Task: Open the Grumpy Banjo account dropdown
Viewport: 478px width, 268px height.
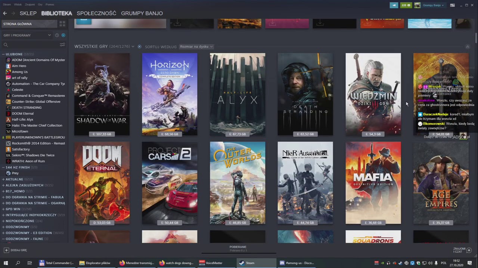Action: (433, 5)
